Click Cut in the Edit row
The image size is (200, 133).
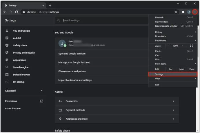[170, 69]
